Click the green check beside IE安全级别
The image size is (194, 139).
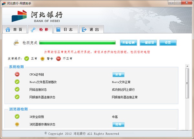(x=17, y=116)
